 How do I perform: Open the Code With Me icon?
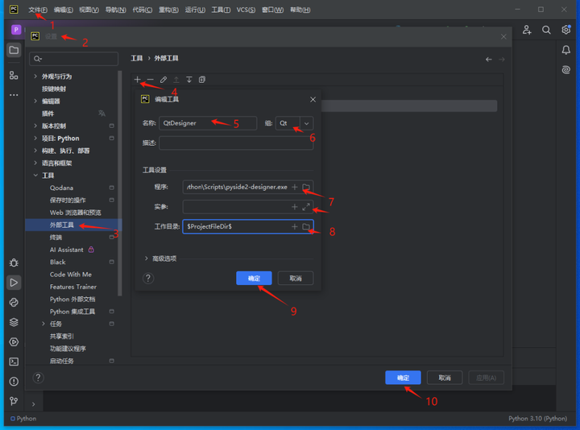tap(527, 30)
